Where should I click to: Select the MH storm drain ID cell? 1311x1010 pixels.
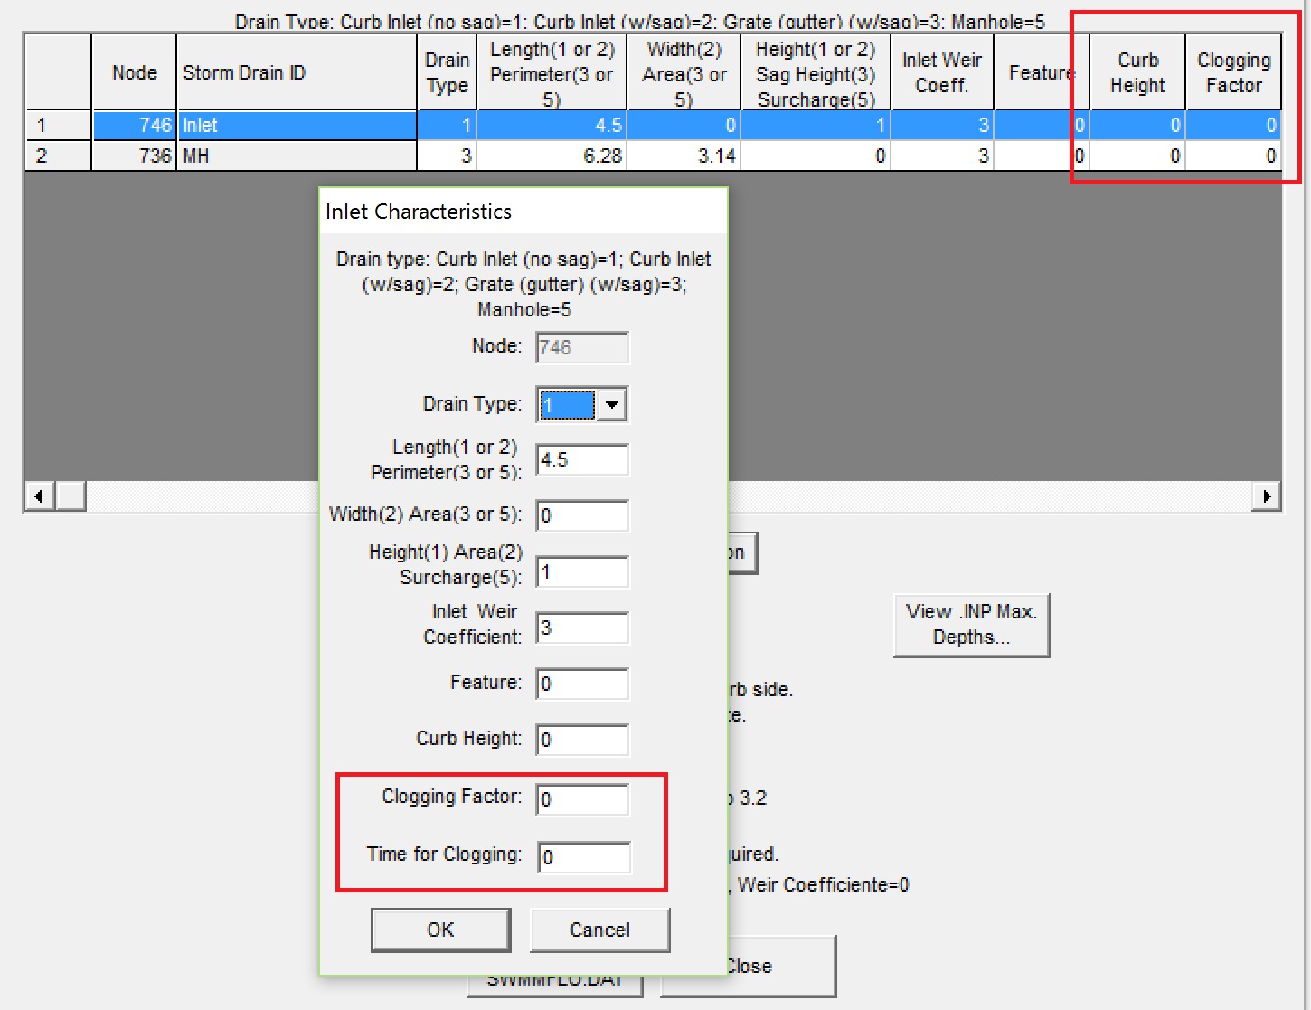tap(297, 156)
